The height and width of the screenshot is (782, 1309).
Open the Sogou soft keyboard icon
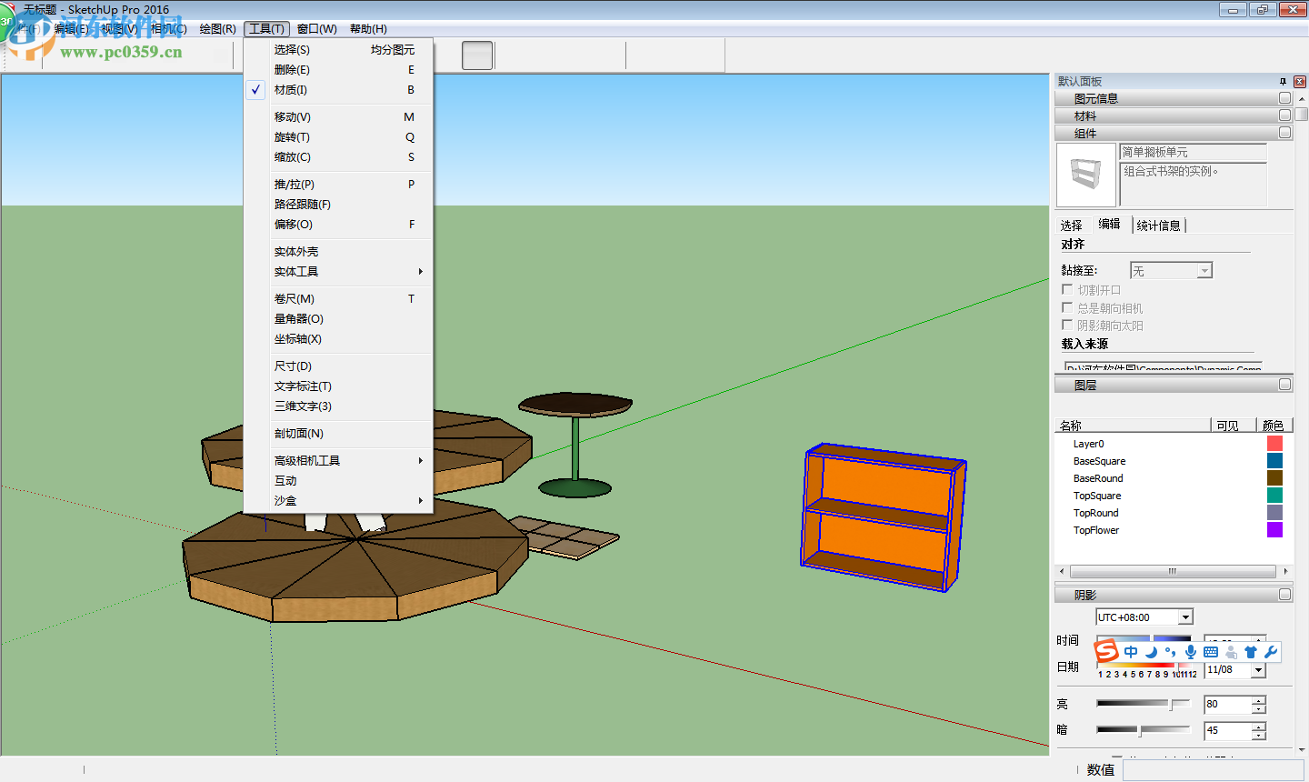[x=1211, y=651]
